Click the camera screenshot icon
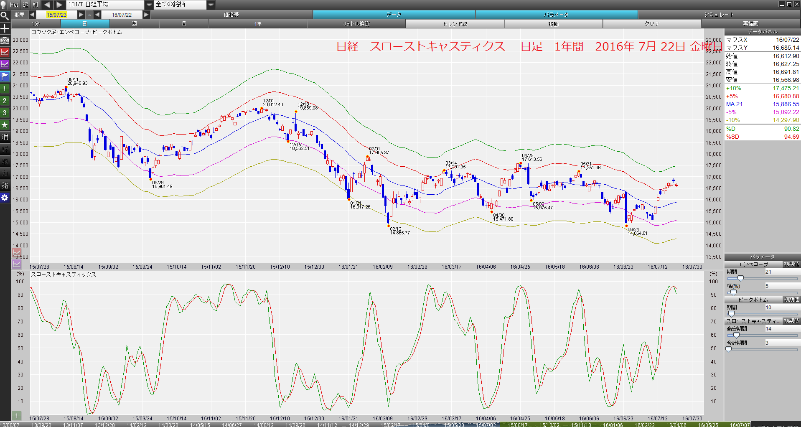This screenshot has width=801, height=427. tap(5, 41)
